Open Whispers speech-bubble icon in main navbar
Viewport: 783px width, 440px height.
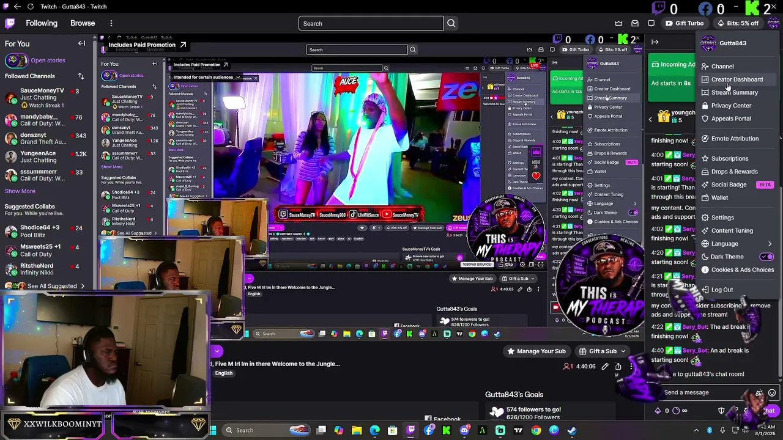(651, 23)
